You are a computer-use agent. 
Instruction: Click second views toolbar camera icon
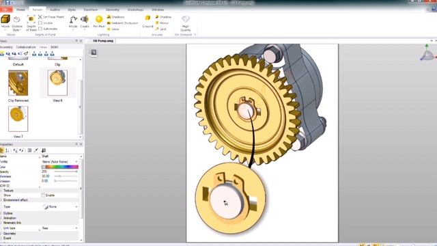tap(8, 53)
